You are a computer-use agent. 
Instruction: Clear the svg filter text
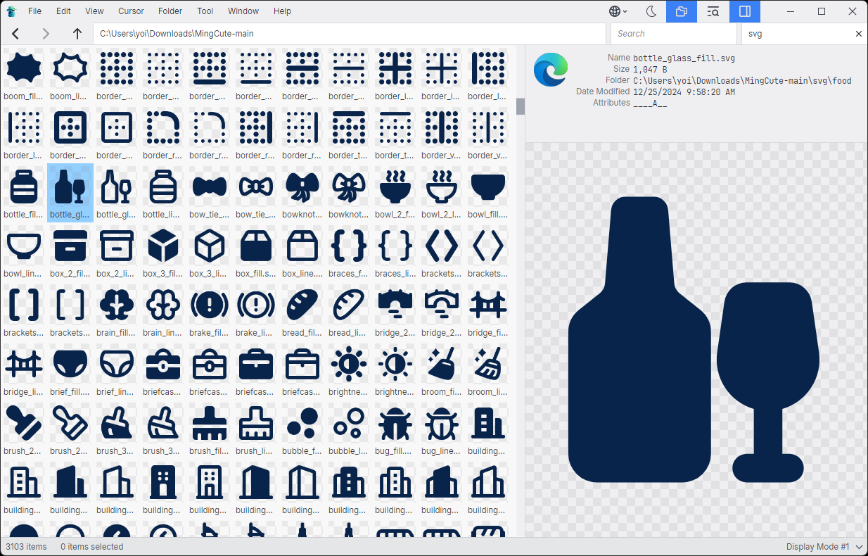858,34
